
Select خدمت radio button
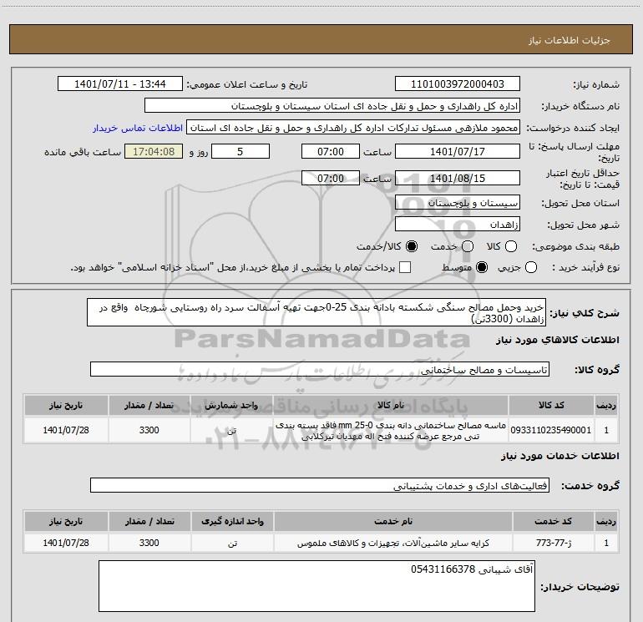pyautogui.click(x=468, y=246)
